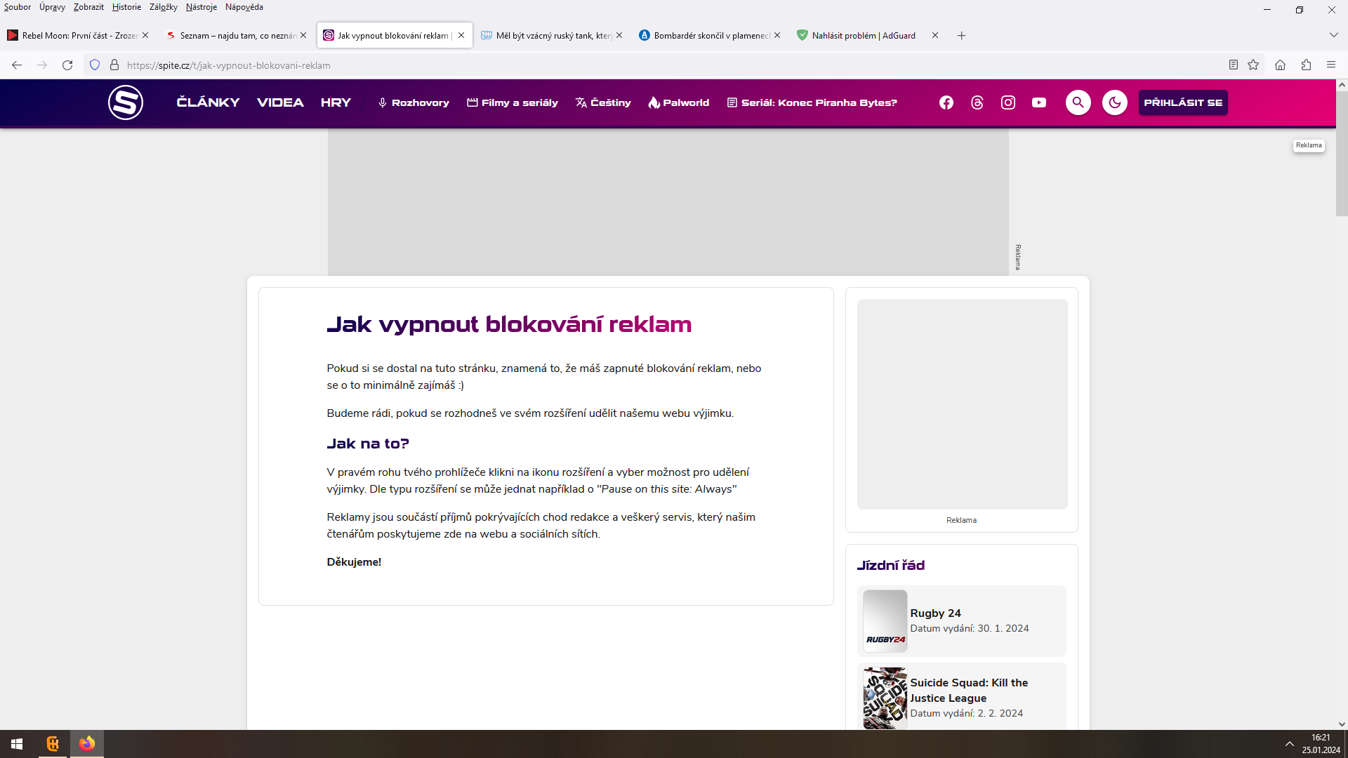Click the page vertical scrollbar thumb
The width and height of the screenshot is (1348, 758).
(1342, 154)
